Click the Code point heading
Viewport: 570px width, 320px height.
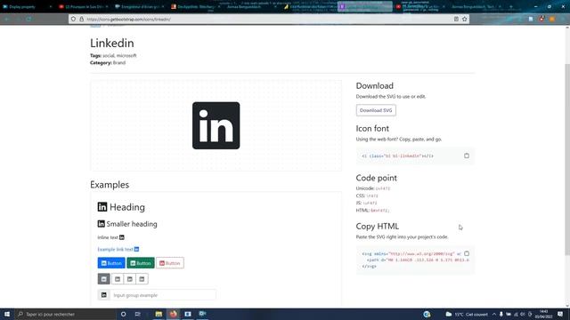point(376,178)
